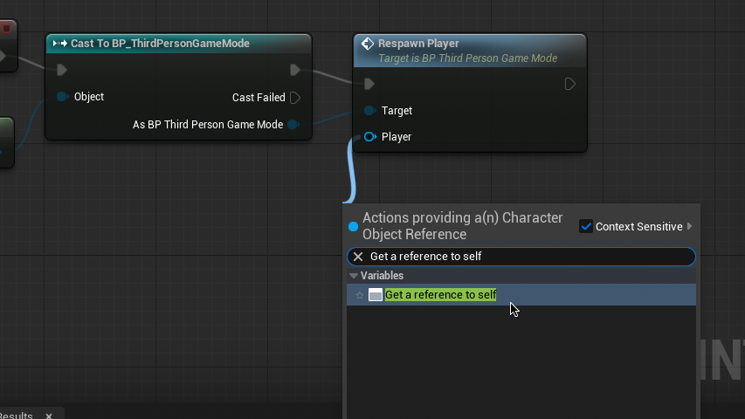The height and width of the screenshot is (419, 745).
Task: Switch to the Results tab
Action: (x=16, y=416)
